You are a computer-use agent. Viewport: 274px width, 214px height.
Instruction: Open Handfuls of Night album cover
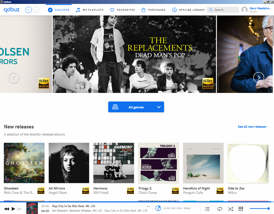click(x=203, y=163)
